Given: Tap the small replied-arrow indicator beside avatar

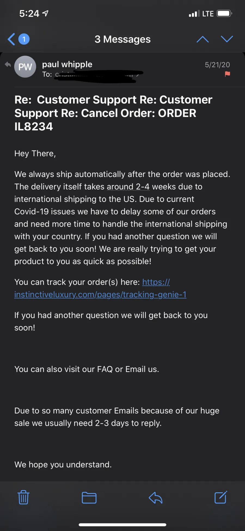Looking at the screenshot, I should point(8,65).
